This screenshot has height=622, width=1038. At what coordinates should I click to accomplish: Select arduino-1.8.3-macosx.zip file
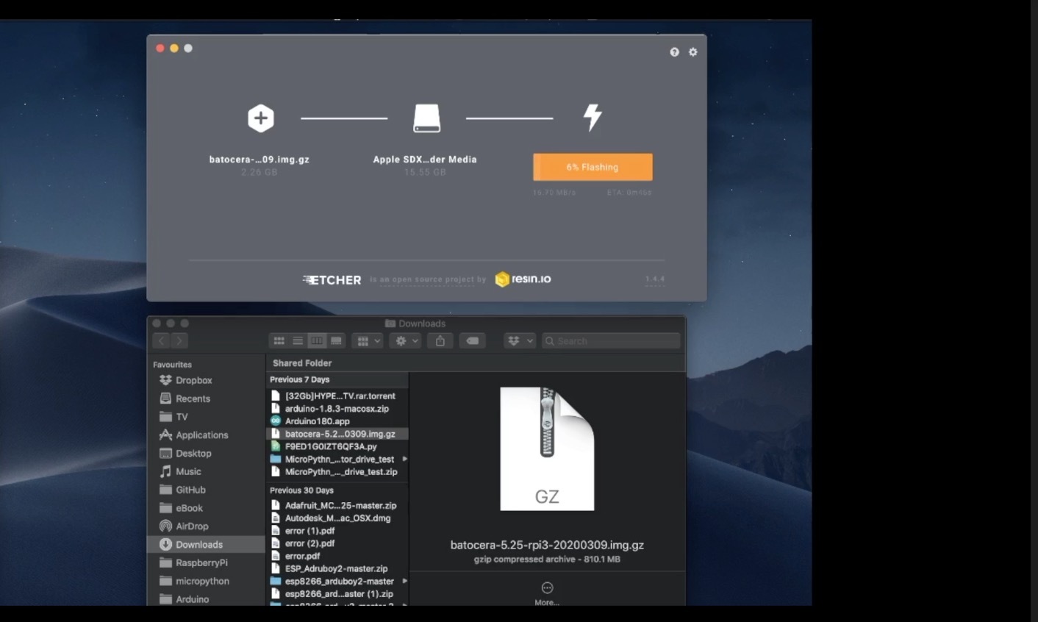[337, 409]
